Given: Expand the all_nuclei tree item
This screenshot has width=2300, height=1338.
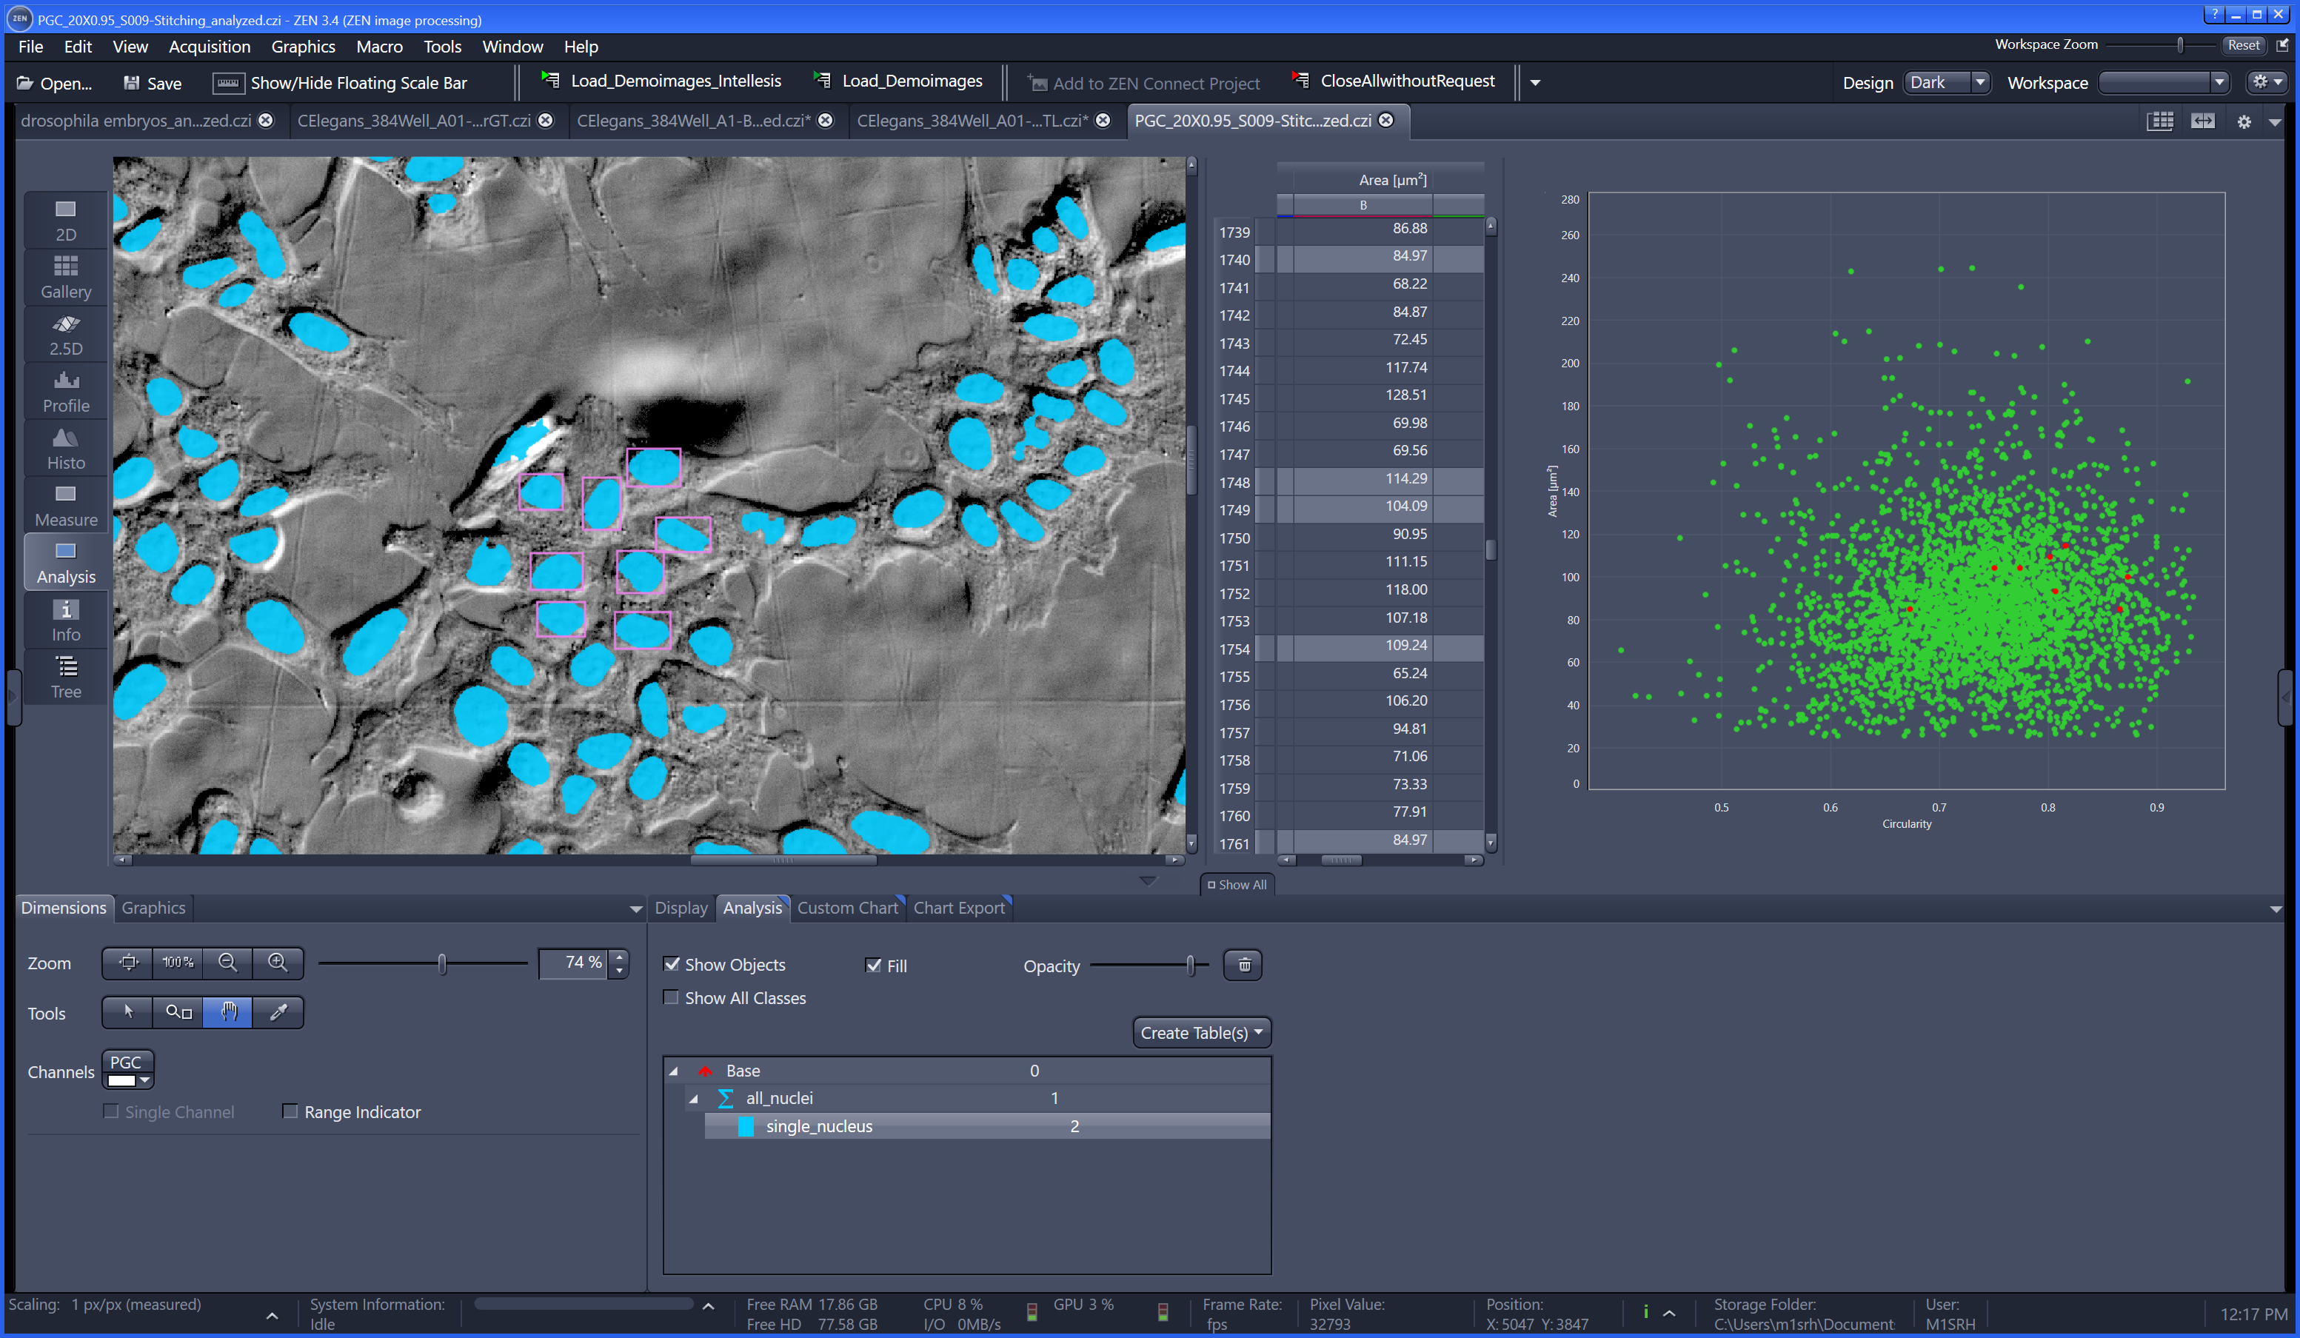Looking at the screenshot, I should (x=695, y=1097).
